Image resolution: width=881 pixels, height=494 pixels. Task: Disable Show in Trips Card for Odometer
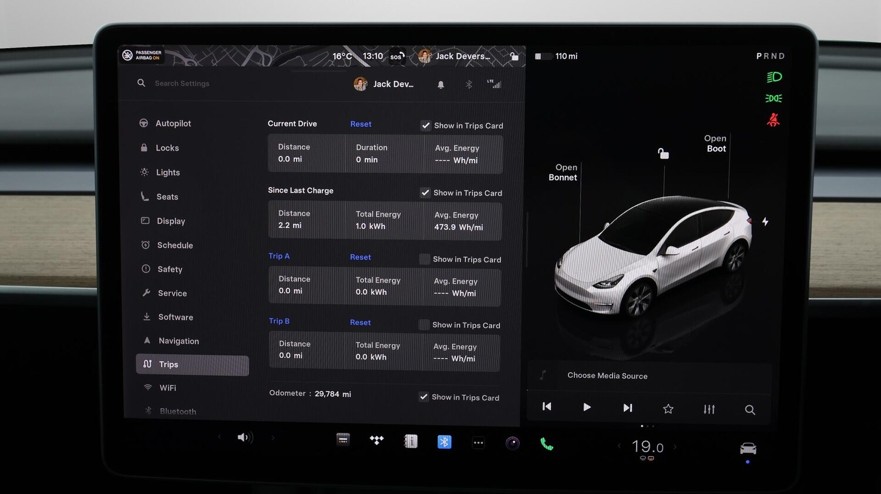point(423,396)
